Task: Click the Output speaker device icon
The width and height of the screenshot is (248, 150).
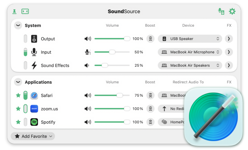Action: [x=34, y=39]
